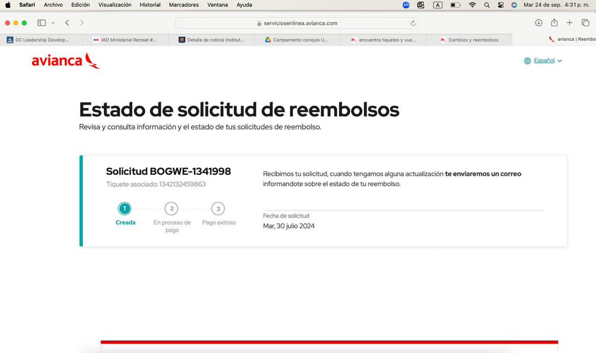Click Tiquete asociado number 1342132459863

(182, 184)
